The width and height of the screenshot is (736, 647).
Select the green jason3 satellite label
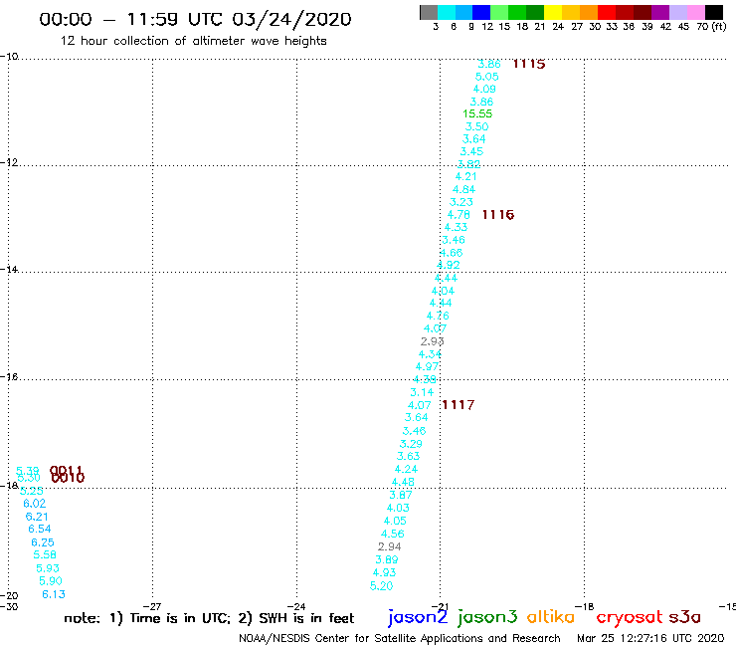(x=487, y=617)
